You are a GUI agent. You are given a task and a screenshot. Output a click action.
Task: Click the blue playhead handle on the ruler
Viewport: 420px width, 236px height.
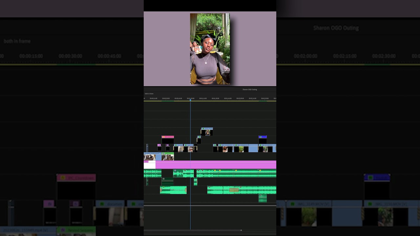point(190,100)
